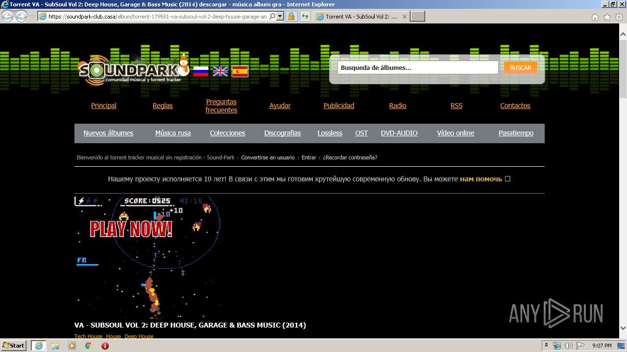Viewport: 627px width, 352px height.
Task: Click the Entrar login link
Action: click(x=309, y=157)
